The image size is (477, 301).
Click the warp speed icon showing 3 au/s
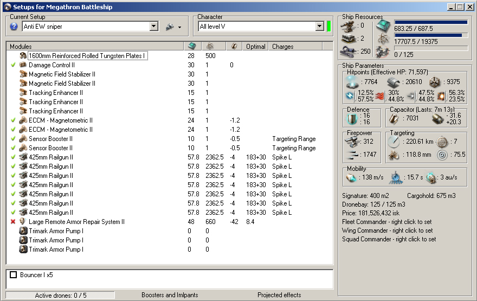tap(431, 178)
